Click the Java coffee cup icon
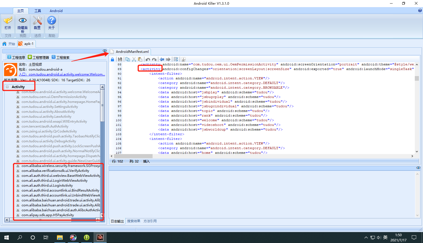Image resolution: width=423 pixels, height=243 pixels. (x=183, y=59)
